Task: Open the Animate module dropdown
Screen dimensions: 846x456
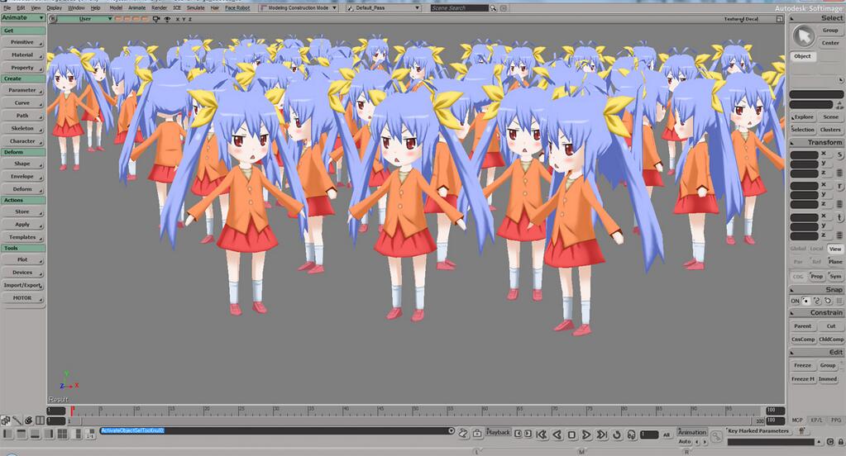Action: tap(23, 17)
